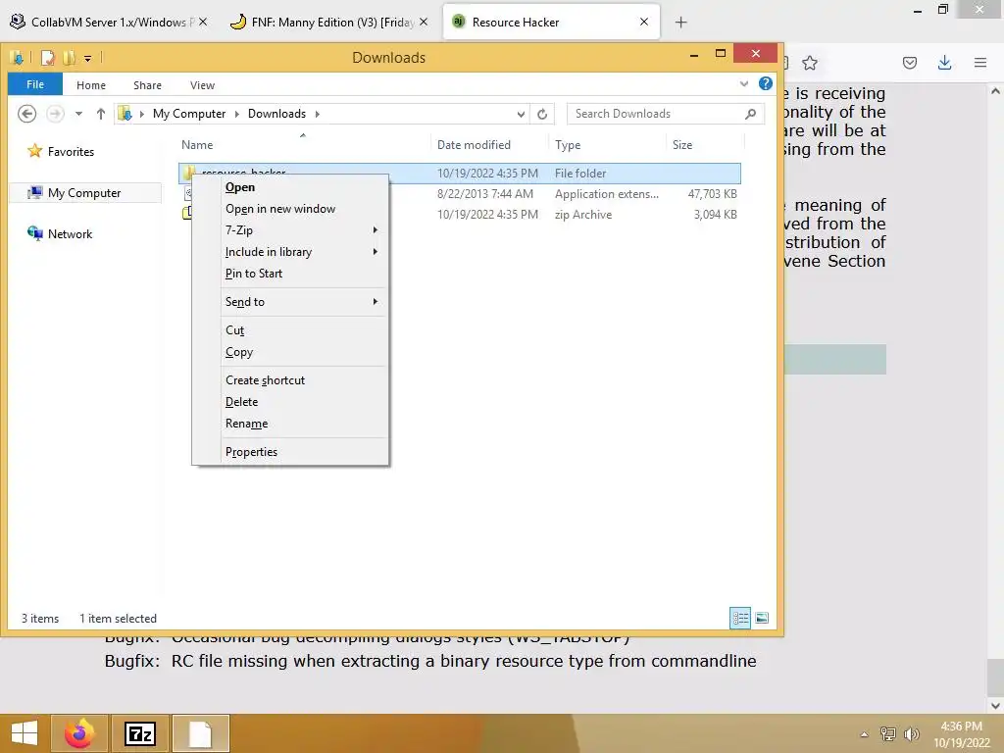Switch to the Home ribbon tab
Viewport: 1004px width, 753px height.
tap(91, 85)
